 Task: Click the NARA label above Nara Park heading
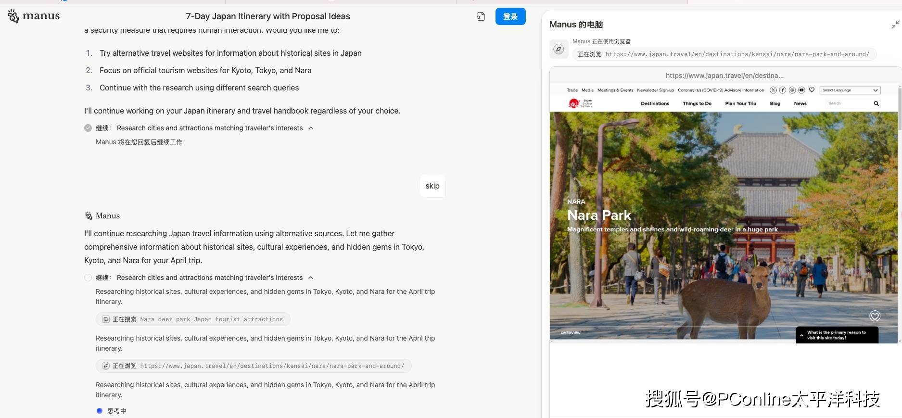point(576,202)
